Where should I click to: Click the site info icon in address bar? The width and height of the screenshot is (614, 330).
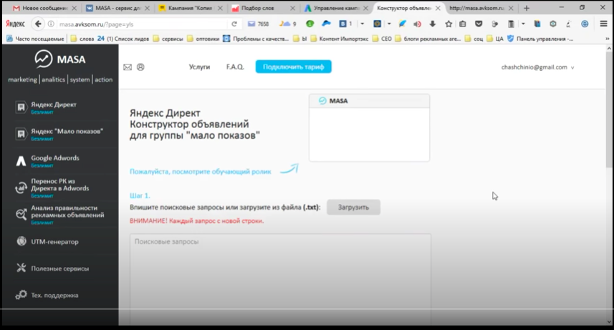pyautogui.click(x=51, y=24)
